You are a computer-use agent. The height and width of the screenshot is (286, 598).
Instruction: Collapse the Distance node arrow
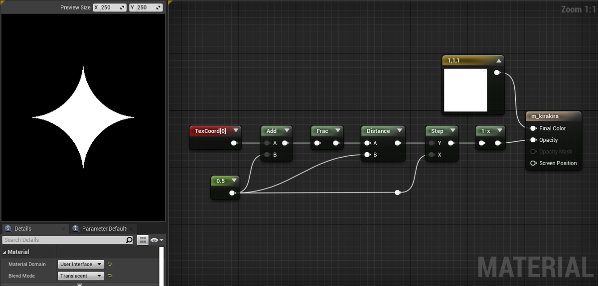pyautogui.click(x=399, y=131)
